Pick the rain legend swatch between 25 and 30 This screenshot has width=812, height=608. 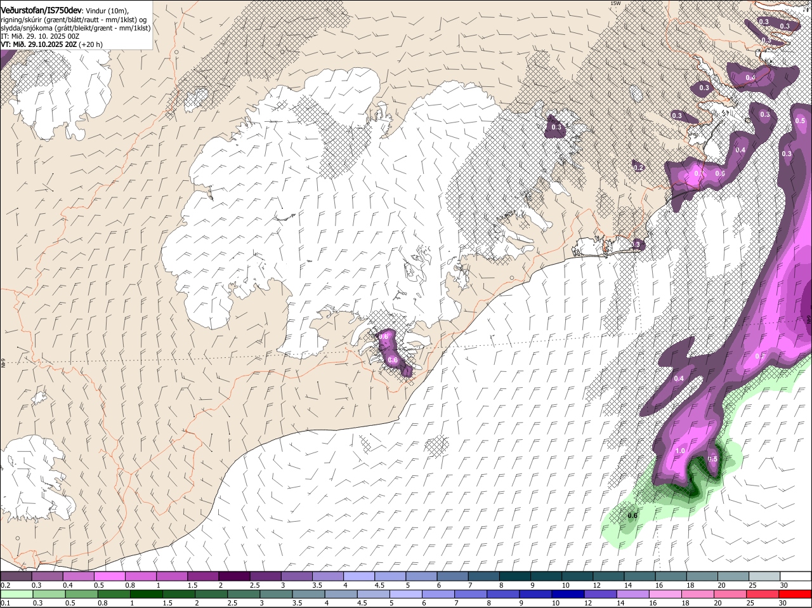pos(763,594)
